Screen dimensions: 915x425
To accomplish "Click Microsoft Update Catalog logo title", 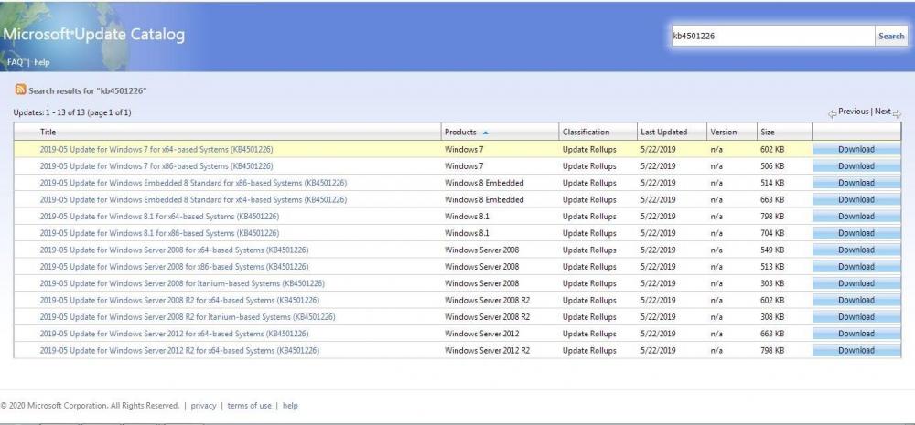I will [93, 35].
